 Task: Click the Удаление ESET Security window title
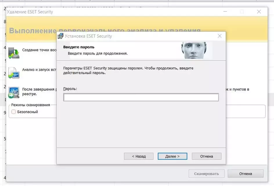click(30, 12)
